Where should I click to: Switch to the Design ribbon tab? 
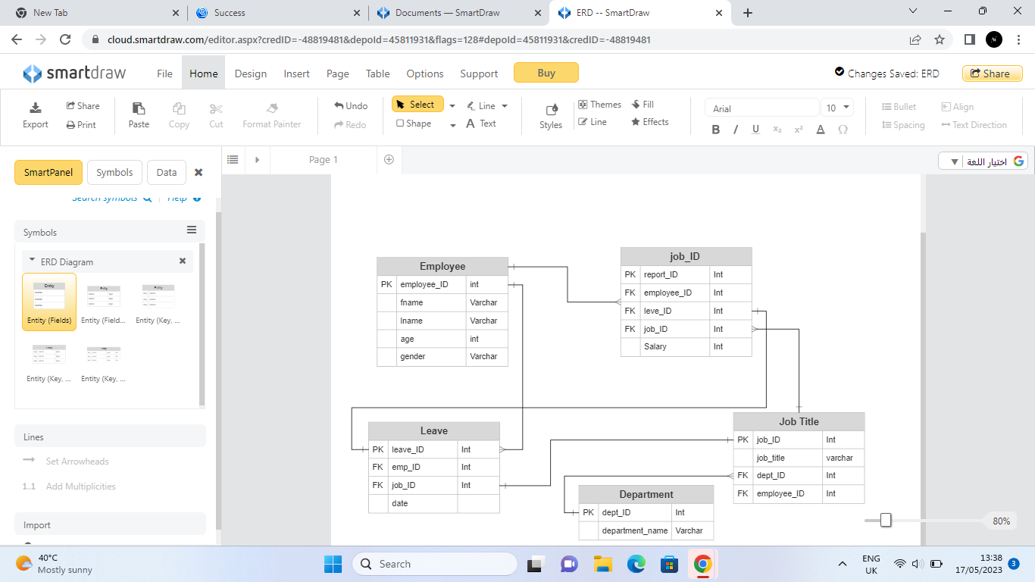pos(251,74)
